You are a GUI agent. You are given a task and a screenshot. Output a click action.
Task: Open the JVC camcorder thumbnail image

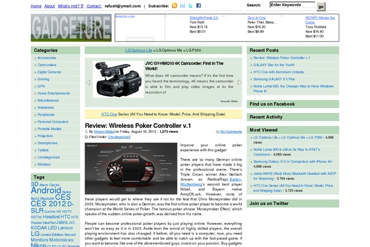point(118,79)
